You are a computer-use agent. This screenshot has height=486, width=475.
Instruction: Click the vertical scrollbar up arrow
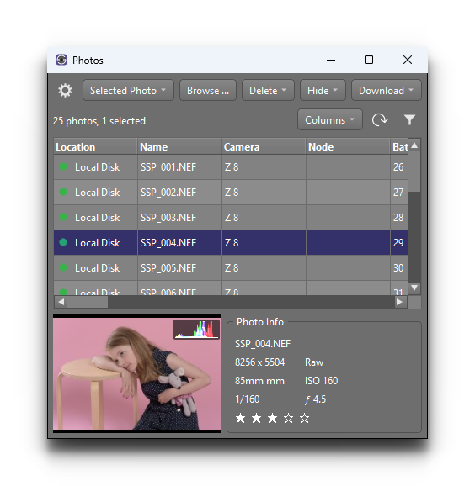pyautogui.click(x=414, y=145)
